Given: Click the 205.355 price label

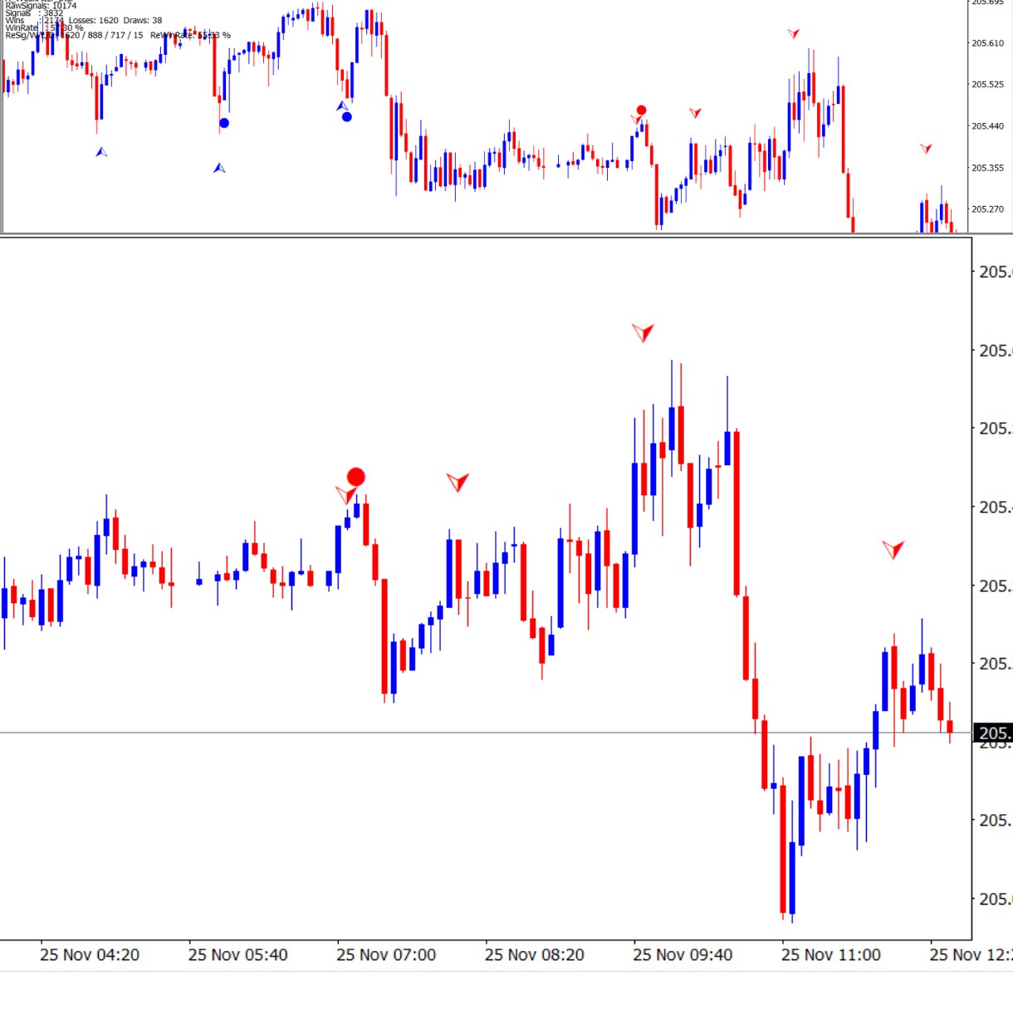Looking at the screenshot, I should click(987, 168).
